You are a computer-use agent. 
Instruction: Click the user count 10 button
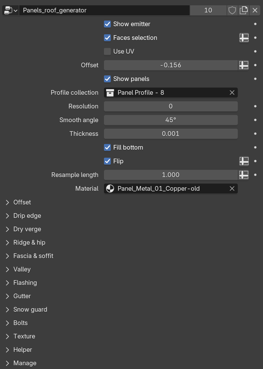tap(208, 10)
